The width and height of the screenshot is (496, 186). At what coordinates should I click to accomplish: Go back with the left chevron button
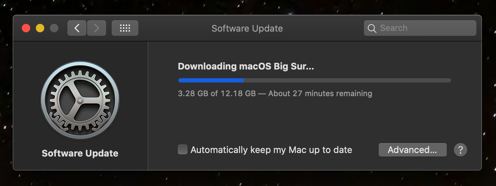click(77, 28)
